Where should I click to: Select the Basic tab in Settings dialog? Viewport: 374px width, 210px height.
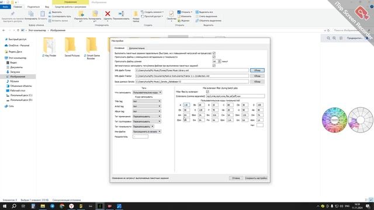pos(119,48)
